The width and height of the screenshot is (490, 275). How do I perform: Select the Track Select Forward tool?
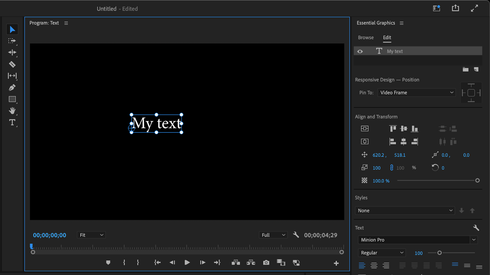tap(12, 41)
